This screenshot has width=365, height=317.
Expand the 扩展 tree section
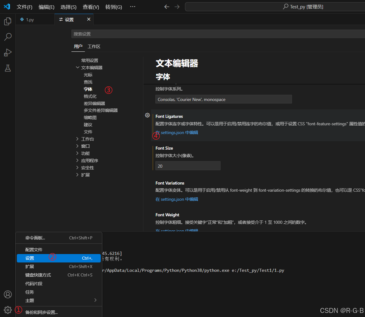click(77, 175)
